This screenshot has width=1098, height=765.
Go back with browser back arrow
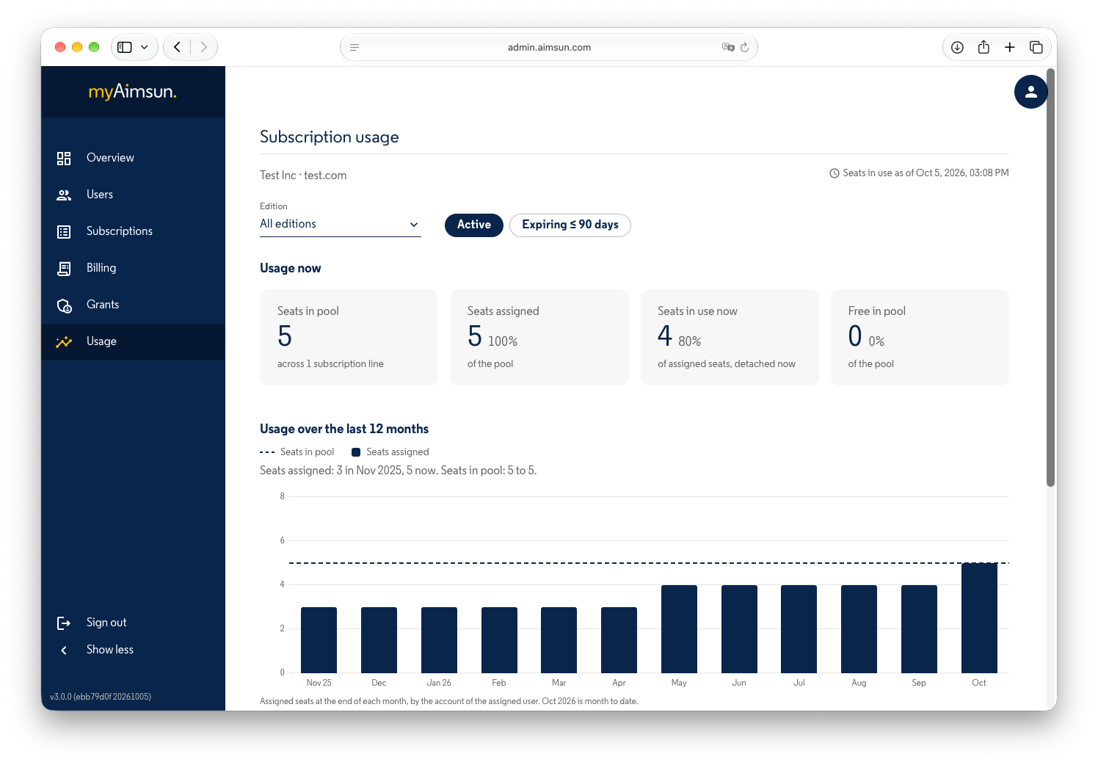click(177, 47)
